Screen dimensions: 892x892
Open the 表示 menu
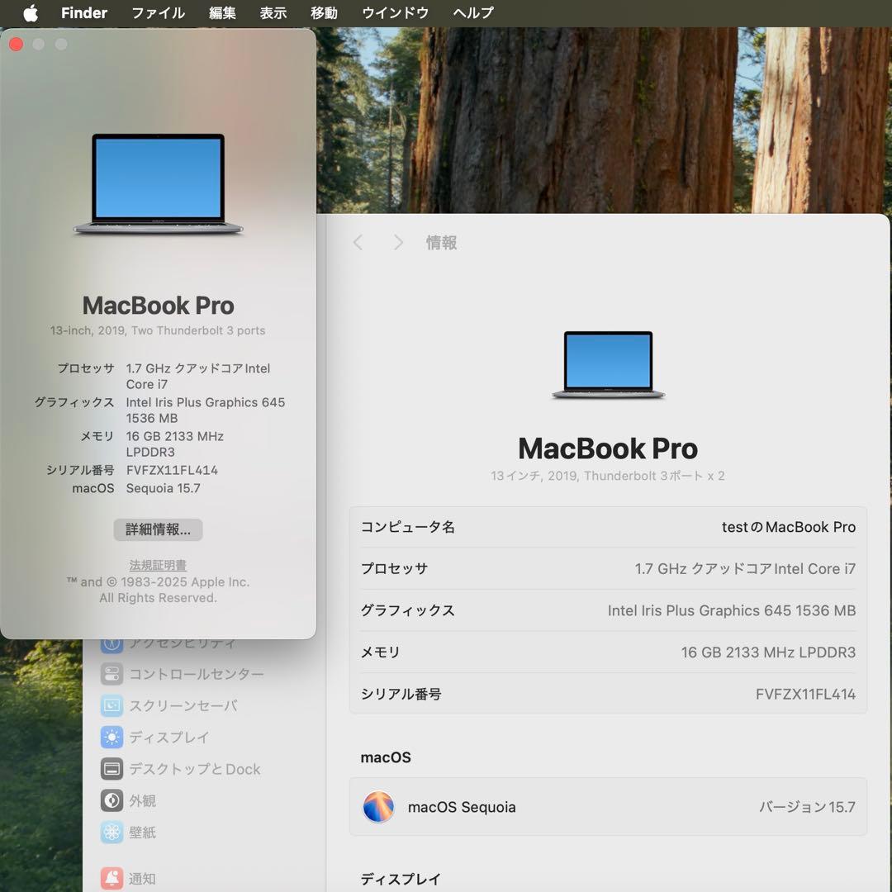(x=273, y=12)
